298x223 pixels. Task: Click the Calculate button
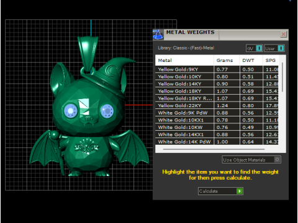[220, 191]
